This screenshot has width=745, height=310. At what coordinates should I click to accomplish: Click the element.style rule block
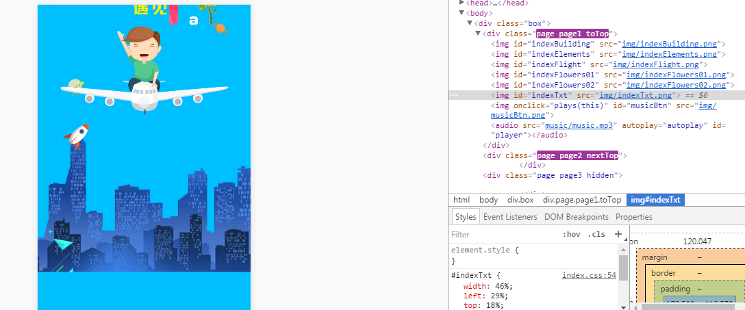click(533, 255)
